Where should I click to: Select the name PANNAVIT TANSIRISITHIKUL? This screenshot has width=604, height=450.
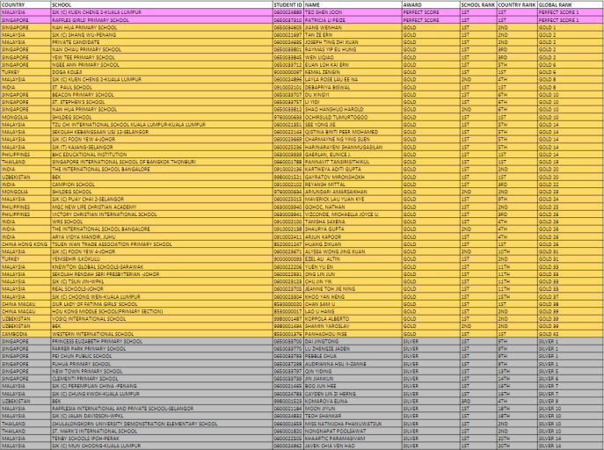point(353,162)
